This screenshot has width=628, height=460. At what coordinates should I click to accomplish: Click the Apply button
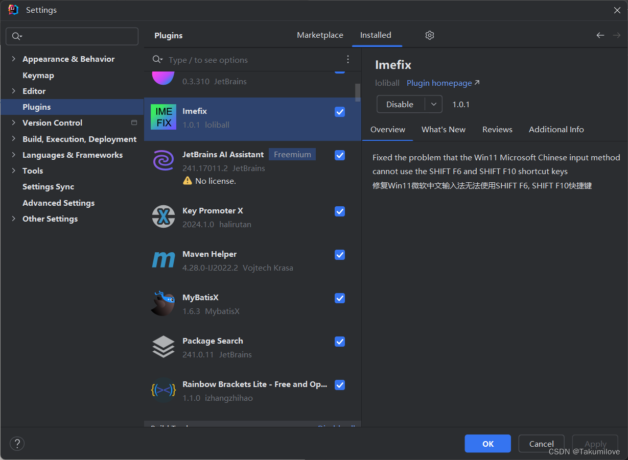coord(595,444)
